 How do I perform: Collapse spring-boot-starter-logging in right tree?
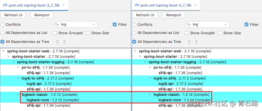[145, 62]
